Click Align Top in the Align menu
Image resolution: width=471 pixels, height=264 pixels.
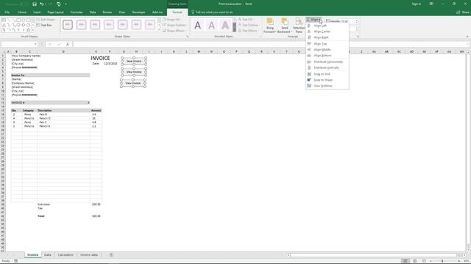coord(327,44)
